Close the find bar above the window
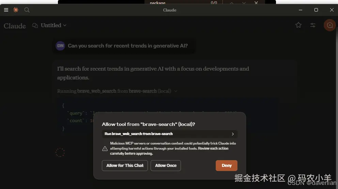Image resolution: width=338 pixels, height=189 pixels. coord(256,3)
